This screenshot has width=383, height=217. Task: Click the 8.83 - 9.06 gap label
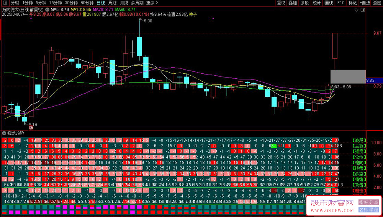[x=341, y=87]
